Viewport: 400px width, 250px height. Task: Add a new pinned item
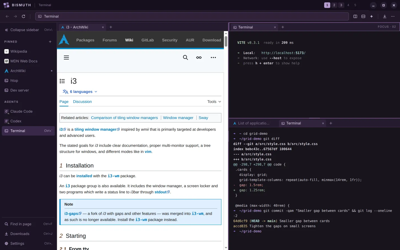click(50, 42)
